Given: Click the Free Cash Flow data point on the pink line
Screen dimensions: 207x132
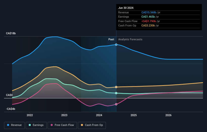Looking at the screenshot, I should (x=116, y=104).
